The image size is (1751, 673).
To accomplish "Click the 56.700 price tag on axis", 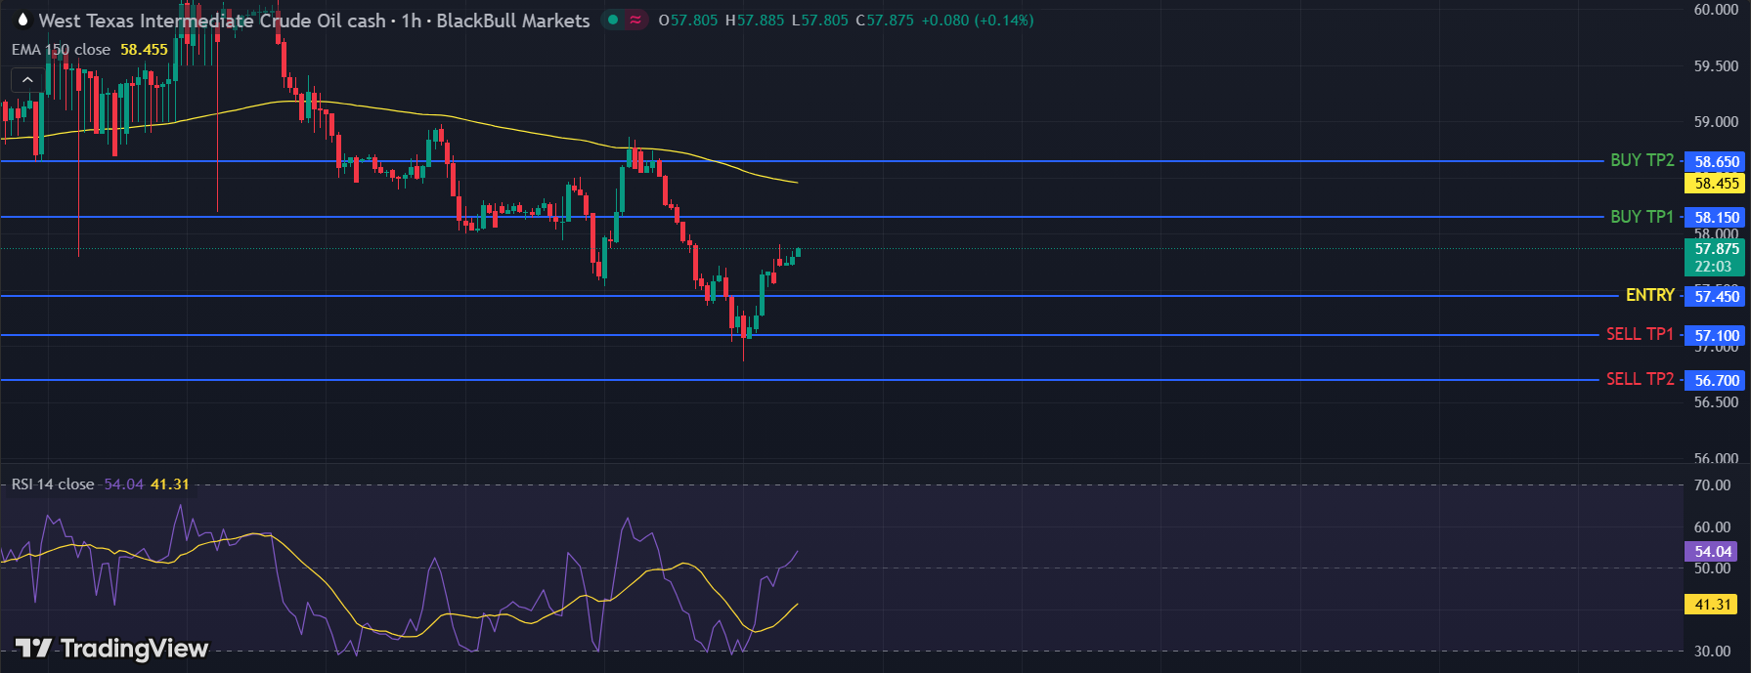I will (1716, 380).
